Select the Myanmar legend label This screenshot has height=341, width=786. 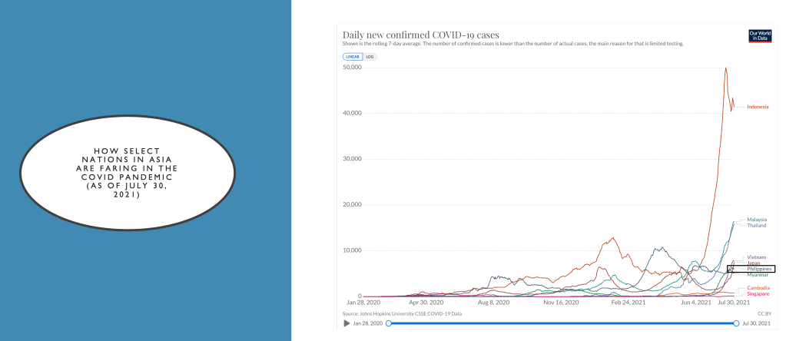click(x=756, y=275)
